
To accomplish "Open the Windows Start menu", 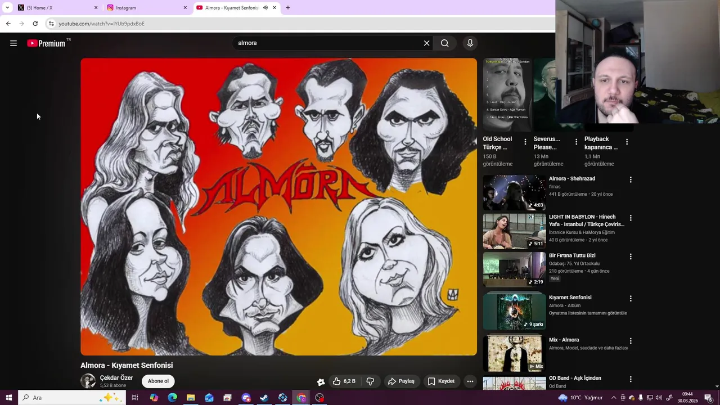I will [9, 398].
